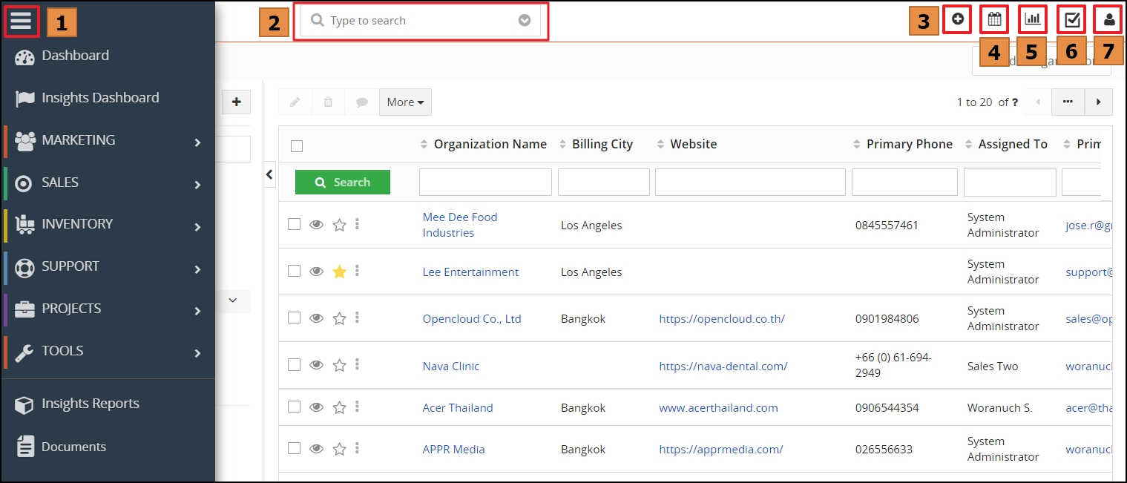Expand the TOOLS menu section

pos(108,351)
